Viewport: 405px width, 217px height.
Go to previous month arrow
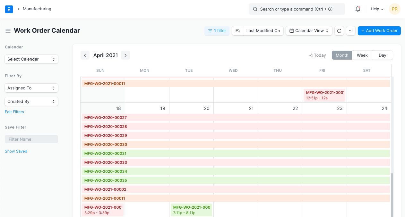[85, 55]
